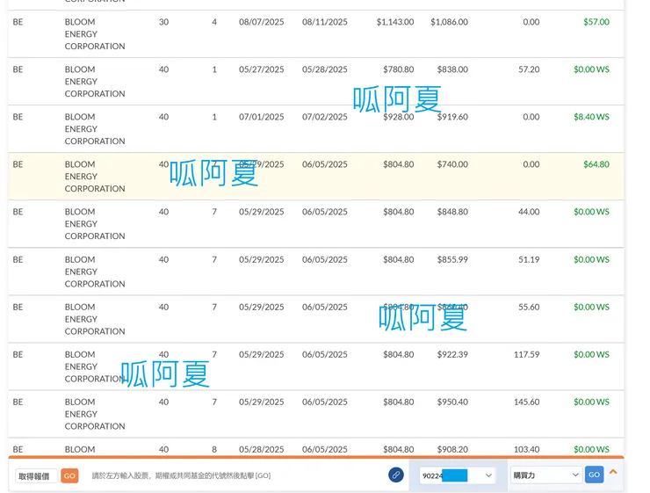
Task: Select the $908.20 cost cell
Action: [452, 449]
